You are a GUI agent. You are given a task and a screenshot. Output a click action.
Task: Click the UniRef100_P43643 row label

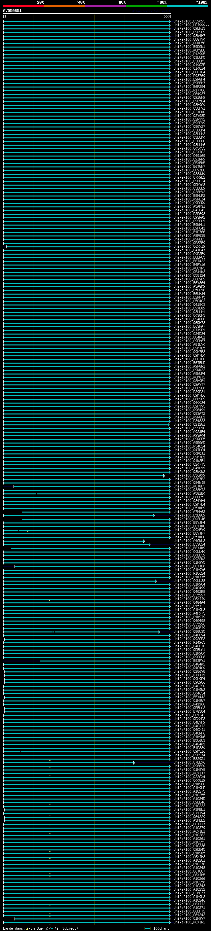pyautogui.click(x=189, y=210)
